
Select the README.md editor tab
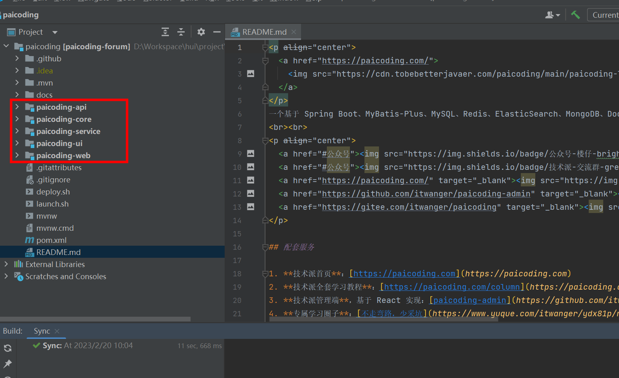pyautogui.click(x=263, y=32)
